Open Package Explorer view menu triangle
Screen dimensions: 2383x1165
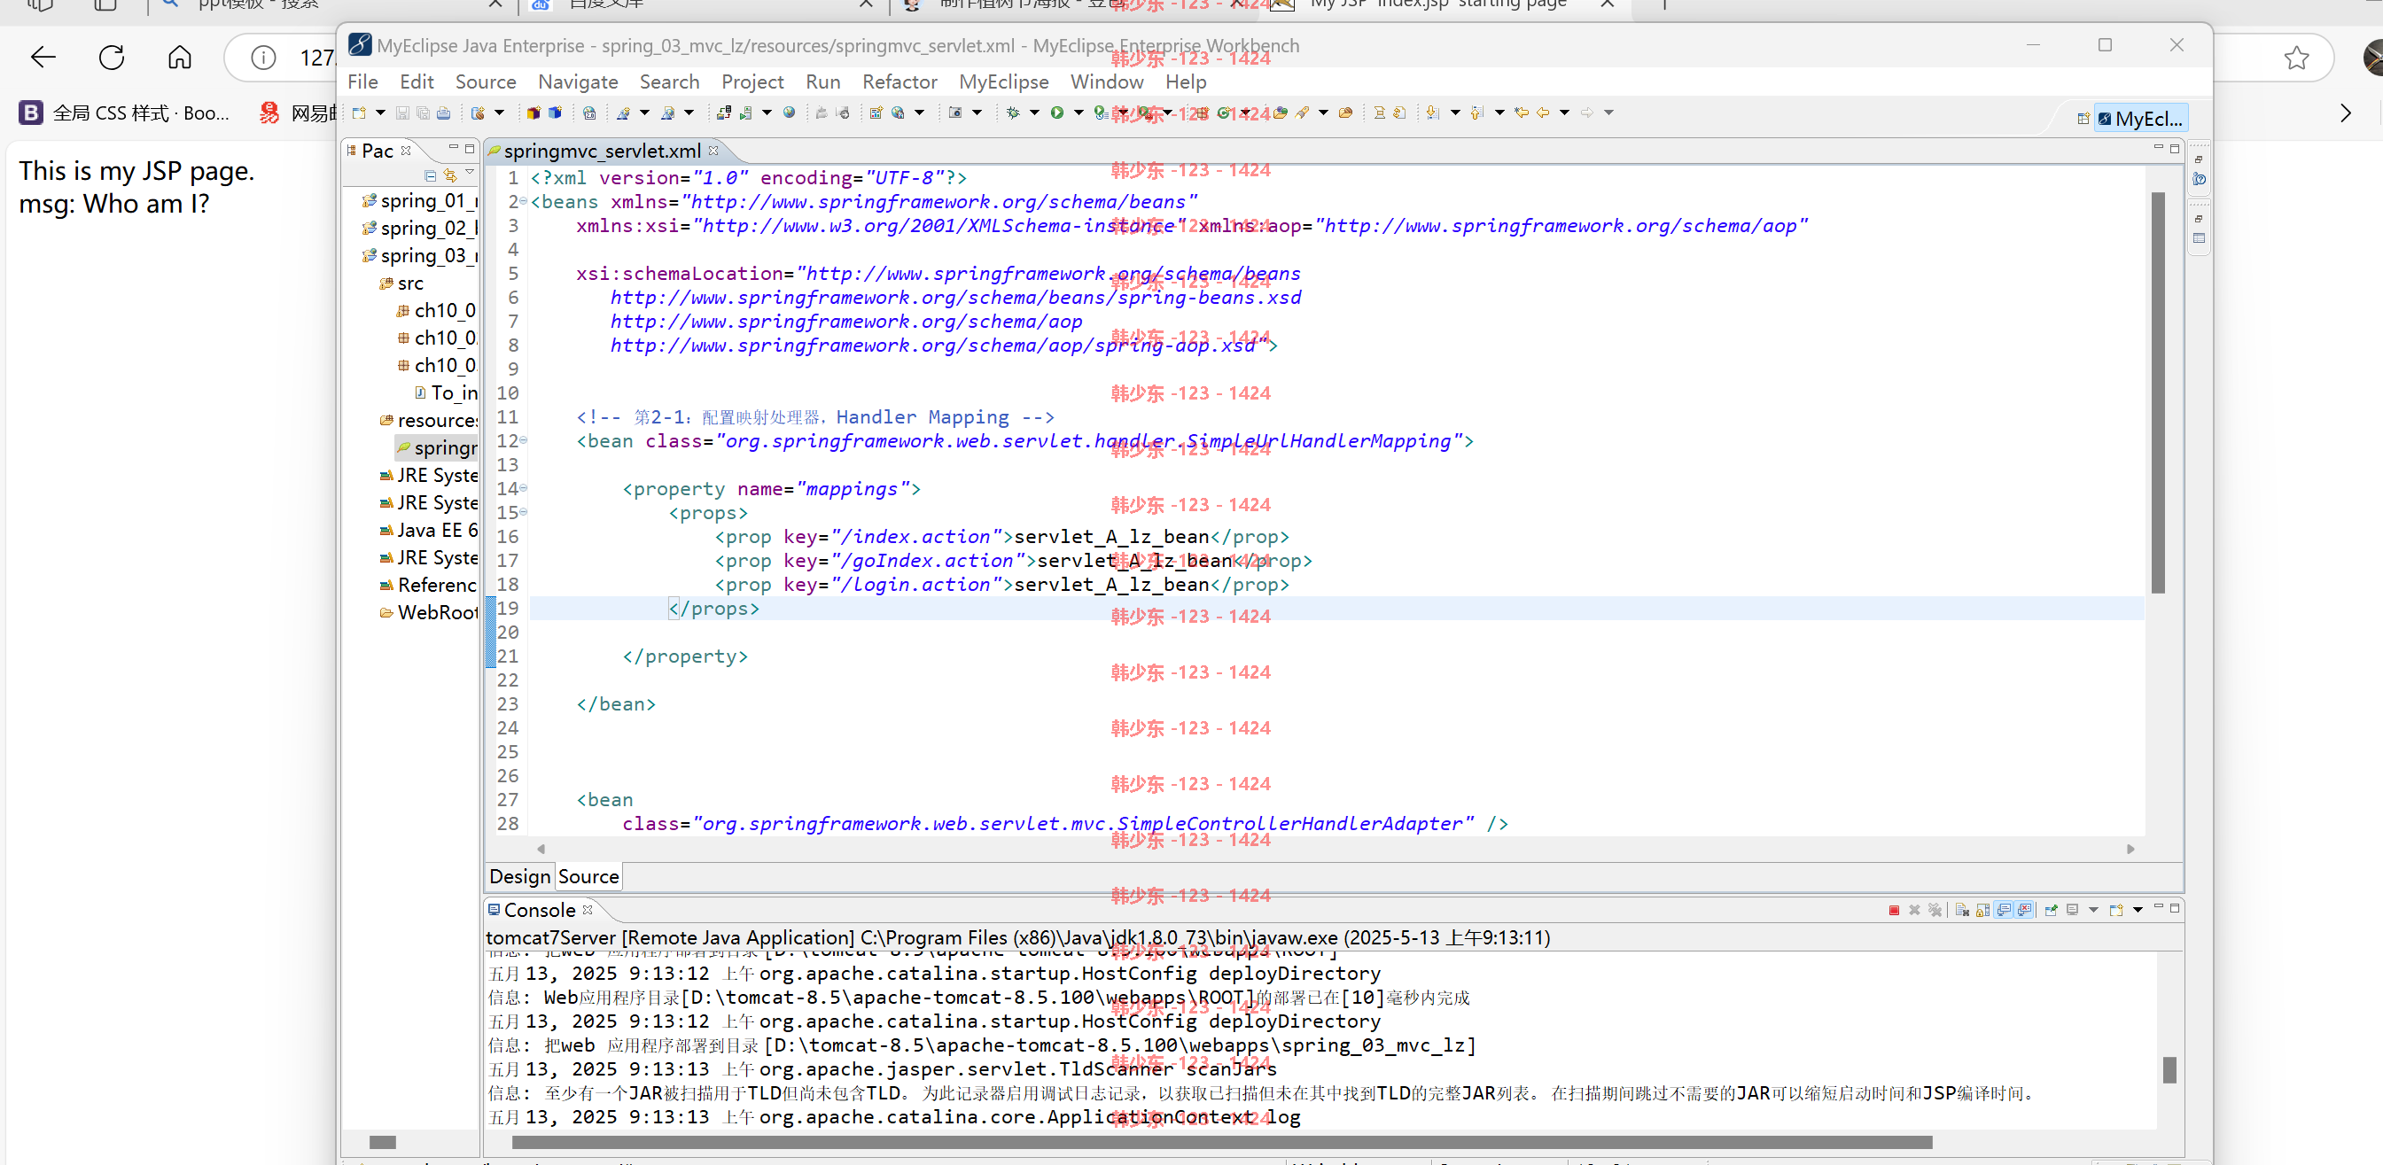(x=470, y=173)
